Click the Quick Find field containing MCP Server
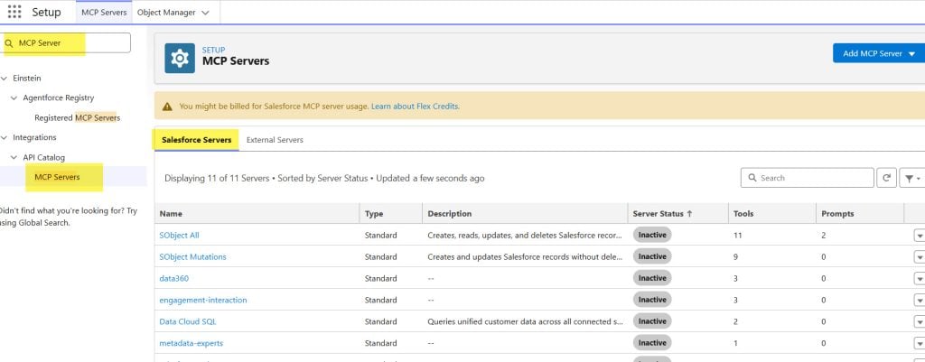The width and height of the screenshot is (925, 362). coord(67,43)
